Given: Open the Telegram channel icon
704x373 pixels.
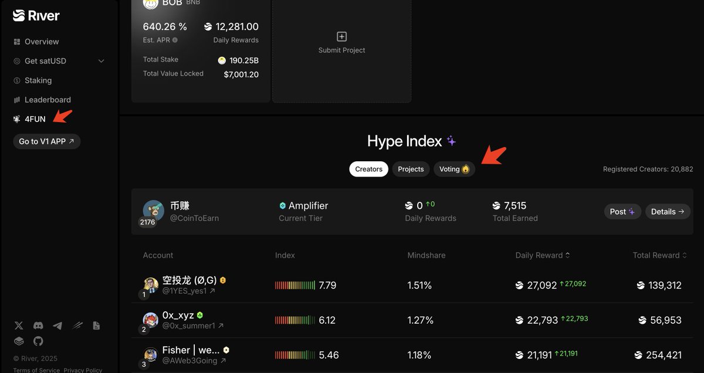Looking at the screenshot, I should 57,325.
